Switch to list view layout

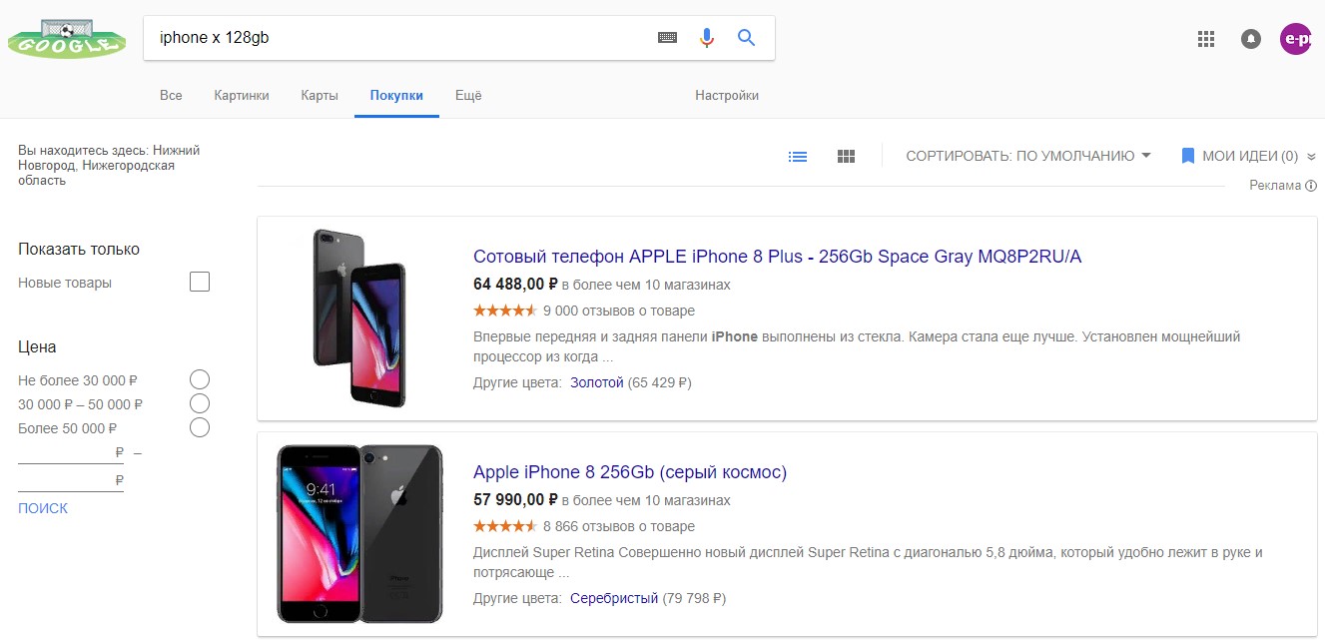point(798,157)
